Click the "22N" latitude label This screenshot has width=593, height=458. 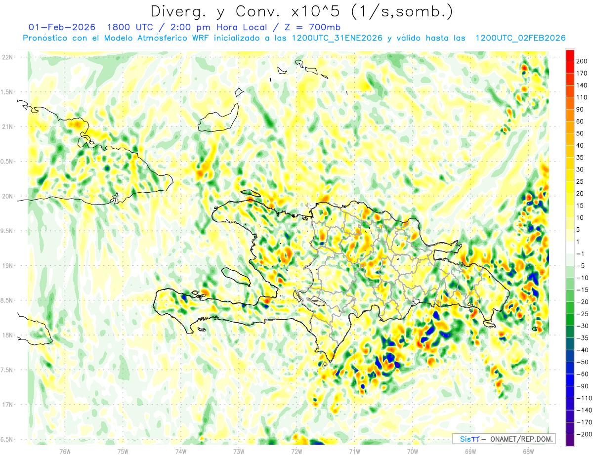[7, 57]
